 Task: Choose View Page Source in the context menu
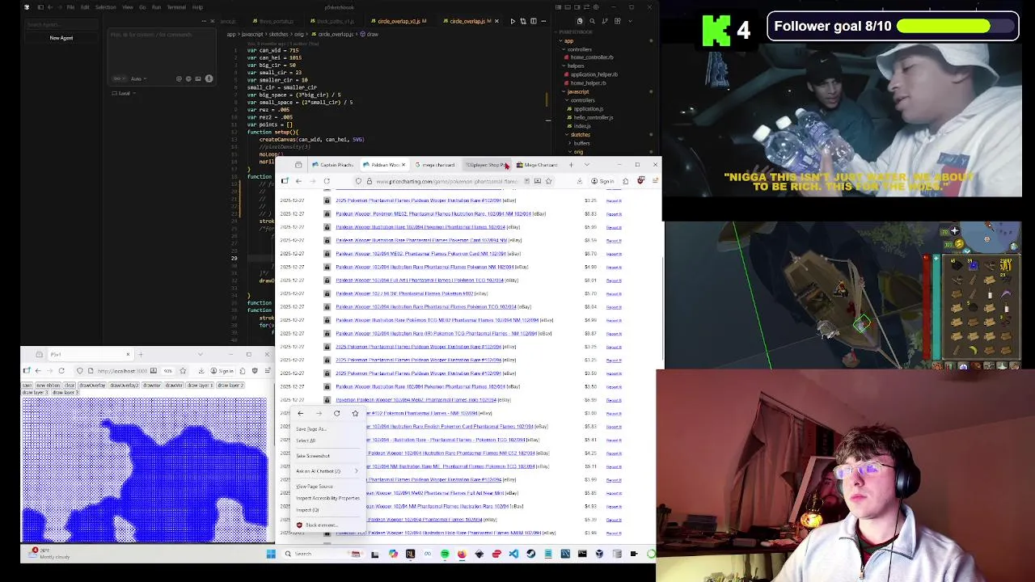point(315,487)
